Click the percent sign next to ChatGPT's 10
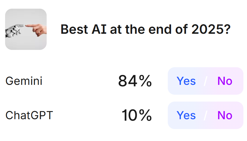This screenshot has height=141, width=247. coord(145,115)
